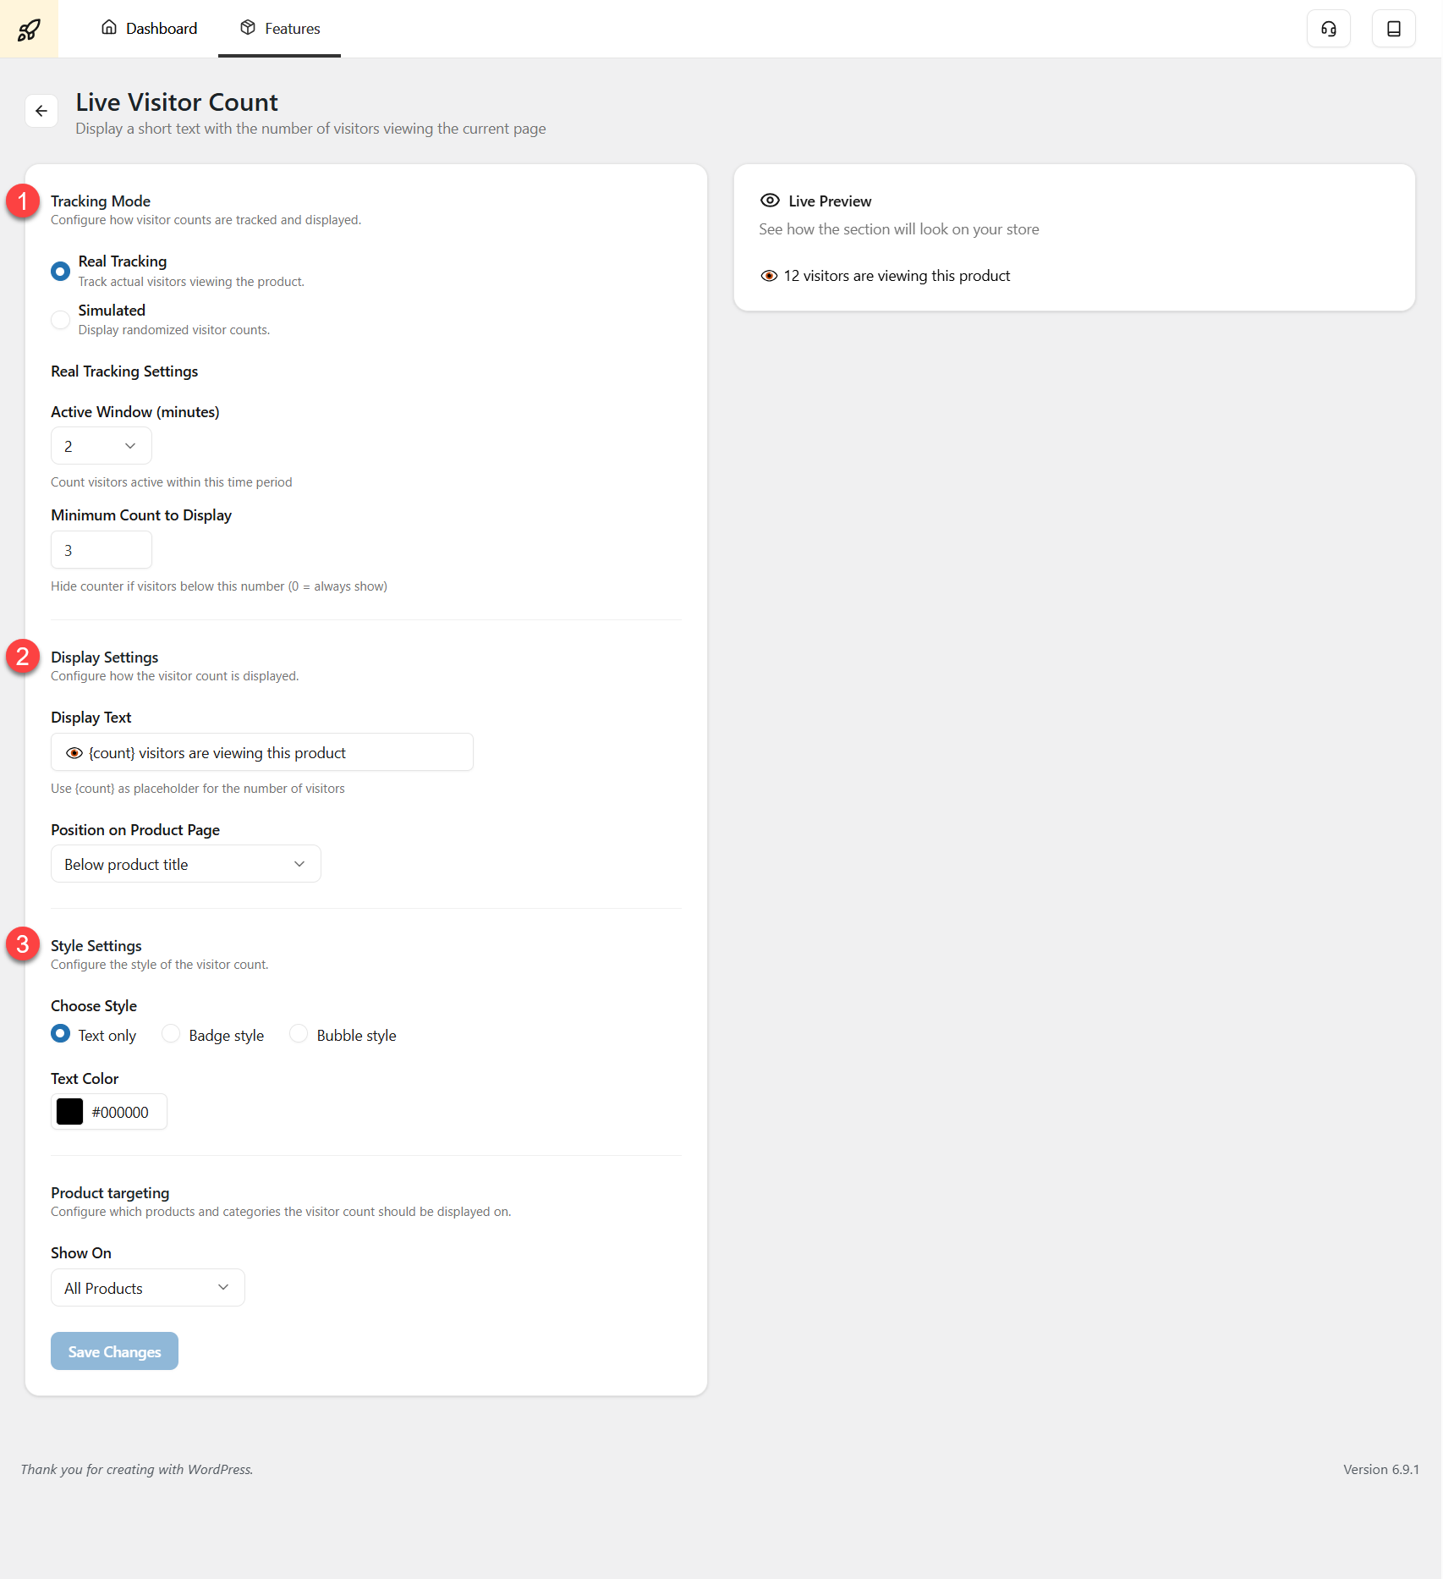
Task: Click the eye icon in Live Preview header
Action: tap(770, 201)
